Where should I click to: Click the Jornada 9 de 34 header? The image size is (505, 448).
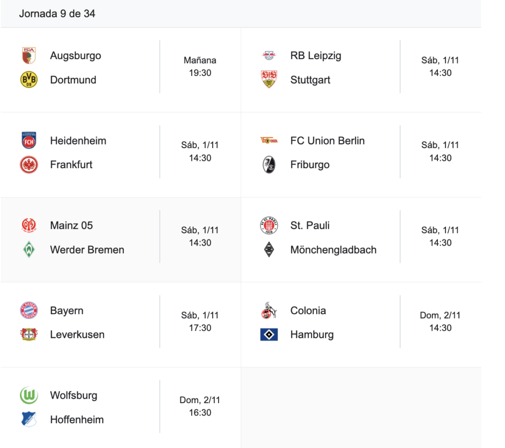(57, 14)
